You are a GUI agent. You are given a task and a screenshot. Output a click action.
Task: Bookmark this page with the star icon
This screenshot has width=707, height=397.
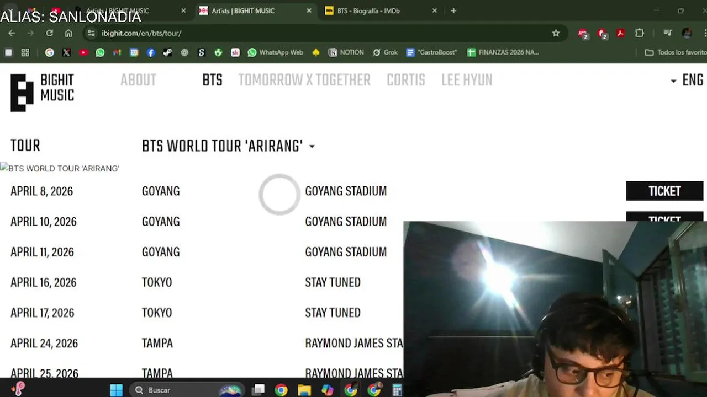(556, 33)
